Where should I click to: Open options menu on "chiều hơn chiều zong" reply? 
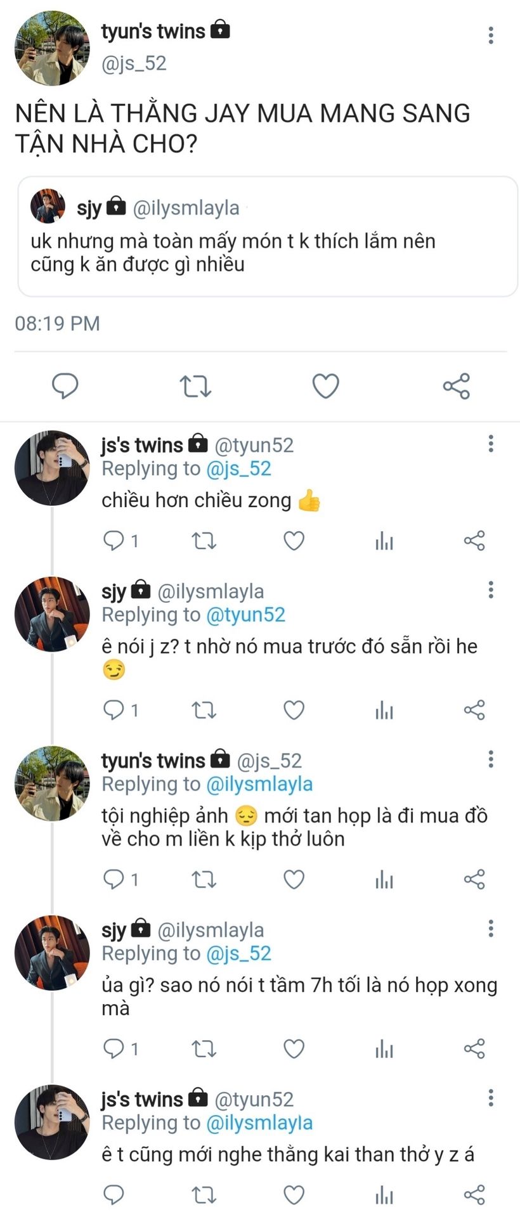pyautogui.click(x=490, y=444)
